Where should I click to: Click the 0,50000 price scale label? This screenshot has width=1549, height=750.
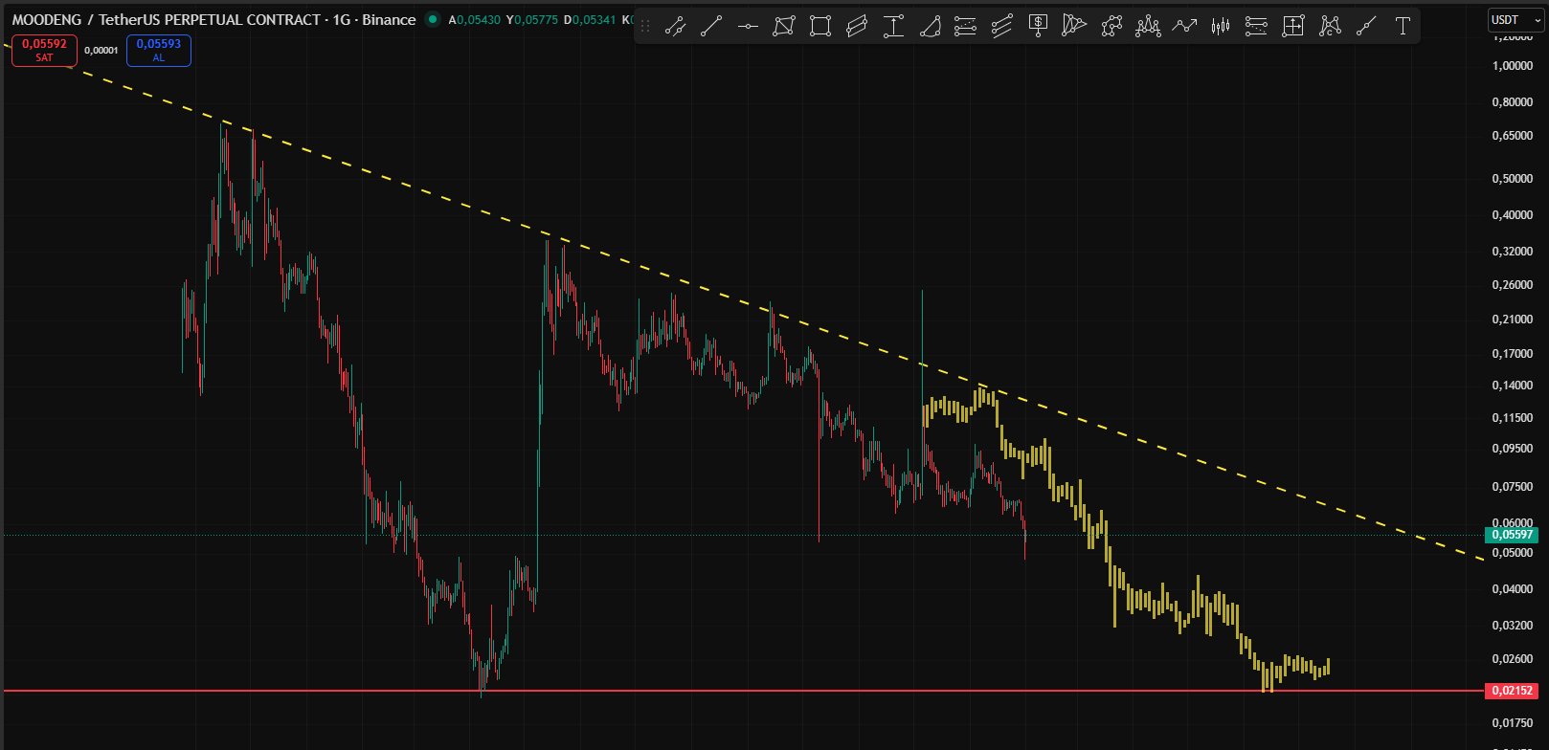pos(1512,179)
